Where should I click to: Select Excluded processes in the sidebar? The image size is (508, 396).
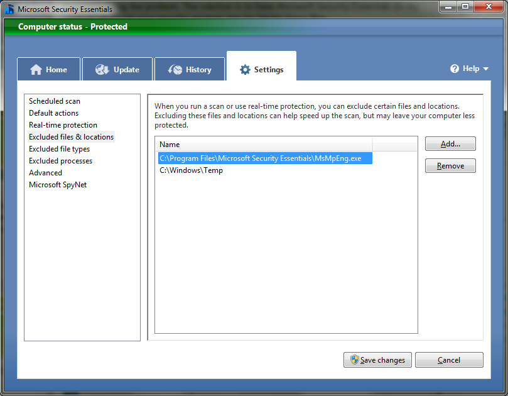click(60, 161)
